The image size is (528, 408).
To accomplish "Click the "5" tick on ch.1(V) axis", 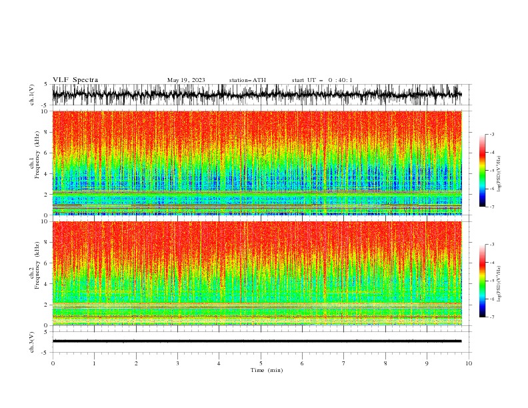I will pos(46,84).
